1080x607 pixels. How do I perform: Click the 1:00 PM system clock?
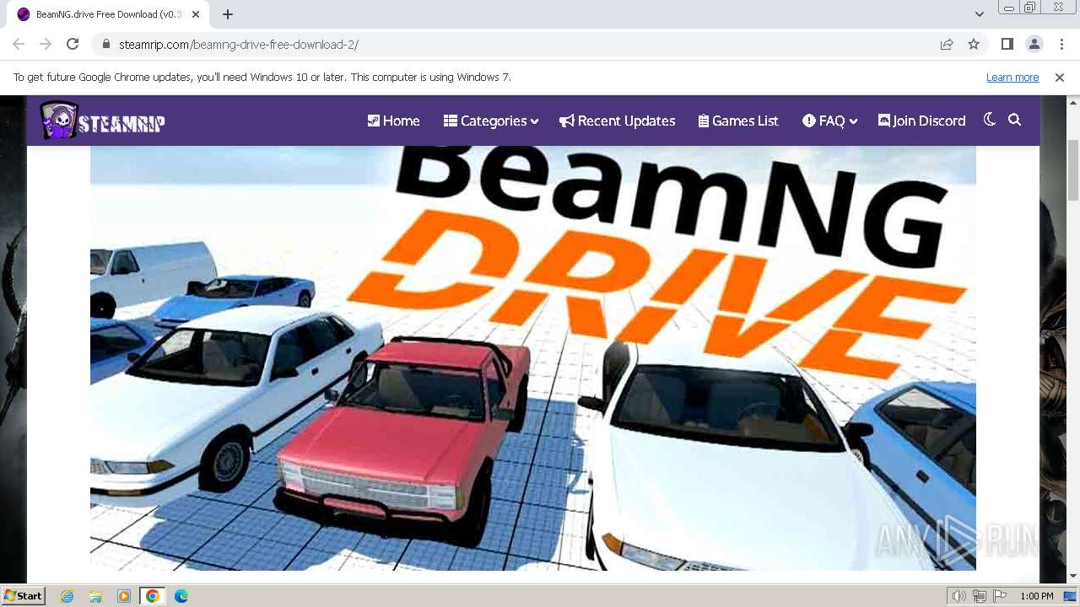click(x=1036, y=596)
